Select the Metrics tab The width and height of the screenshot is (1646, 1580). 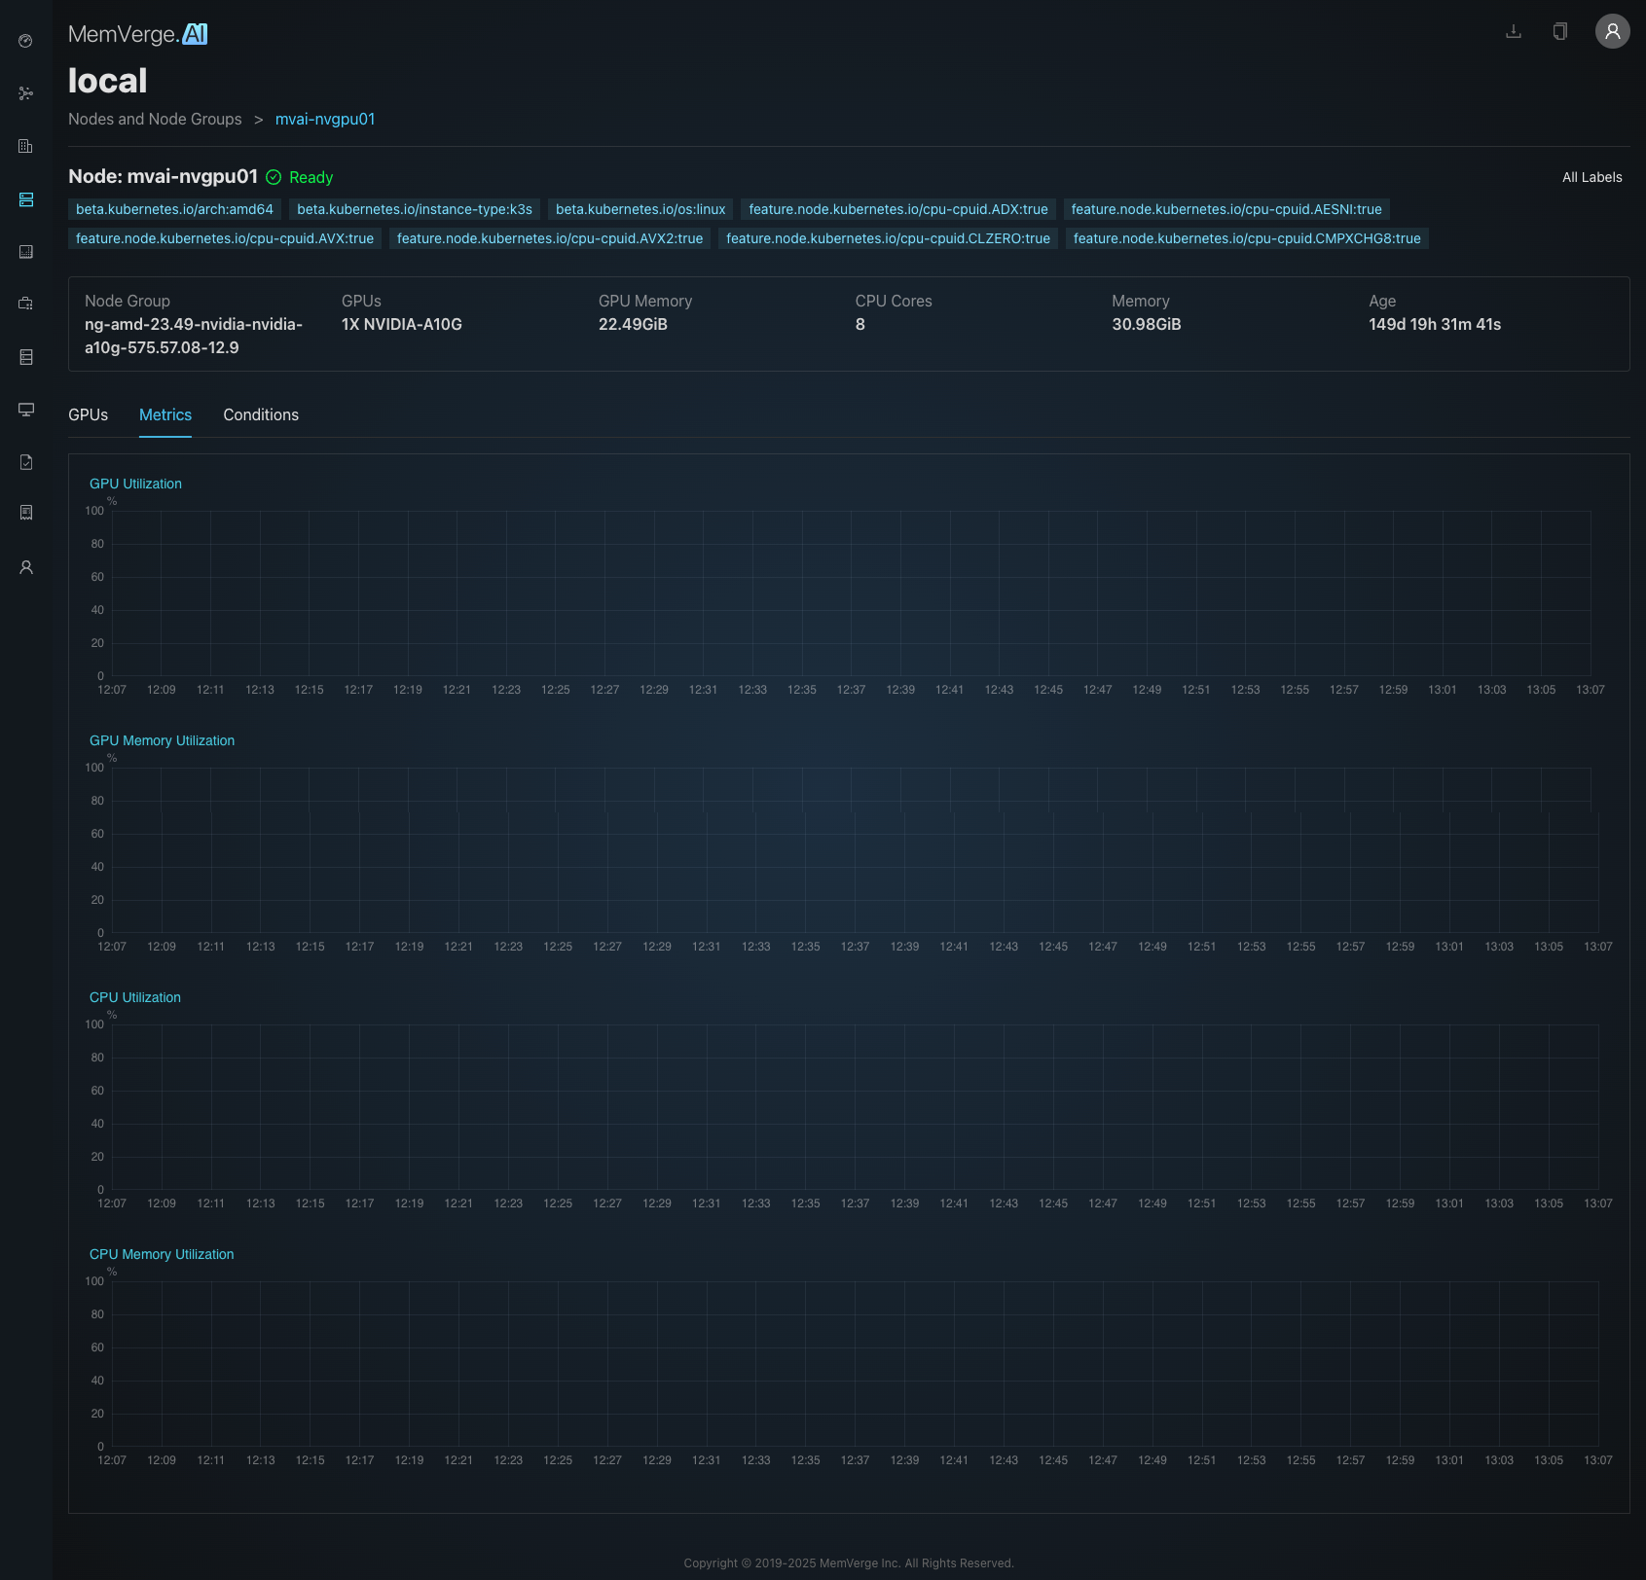coord(165,414)
